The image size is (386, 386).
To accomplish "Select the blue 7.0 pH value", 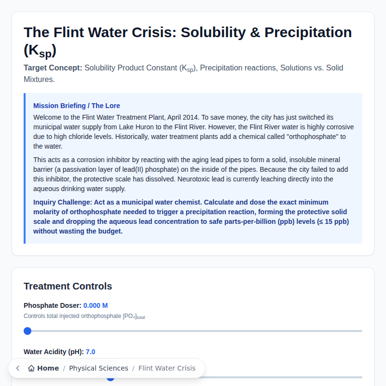I will (90, 352).
